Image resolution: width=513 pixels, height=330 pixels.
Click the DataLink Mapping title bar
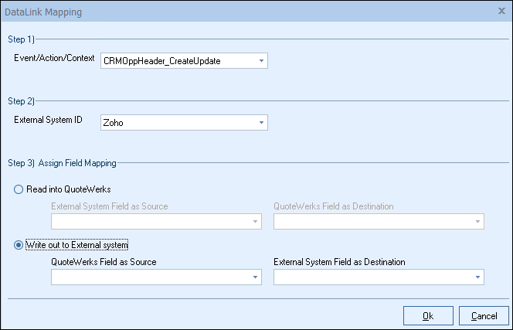[x=232, y=12]
